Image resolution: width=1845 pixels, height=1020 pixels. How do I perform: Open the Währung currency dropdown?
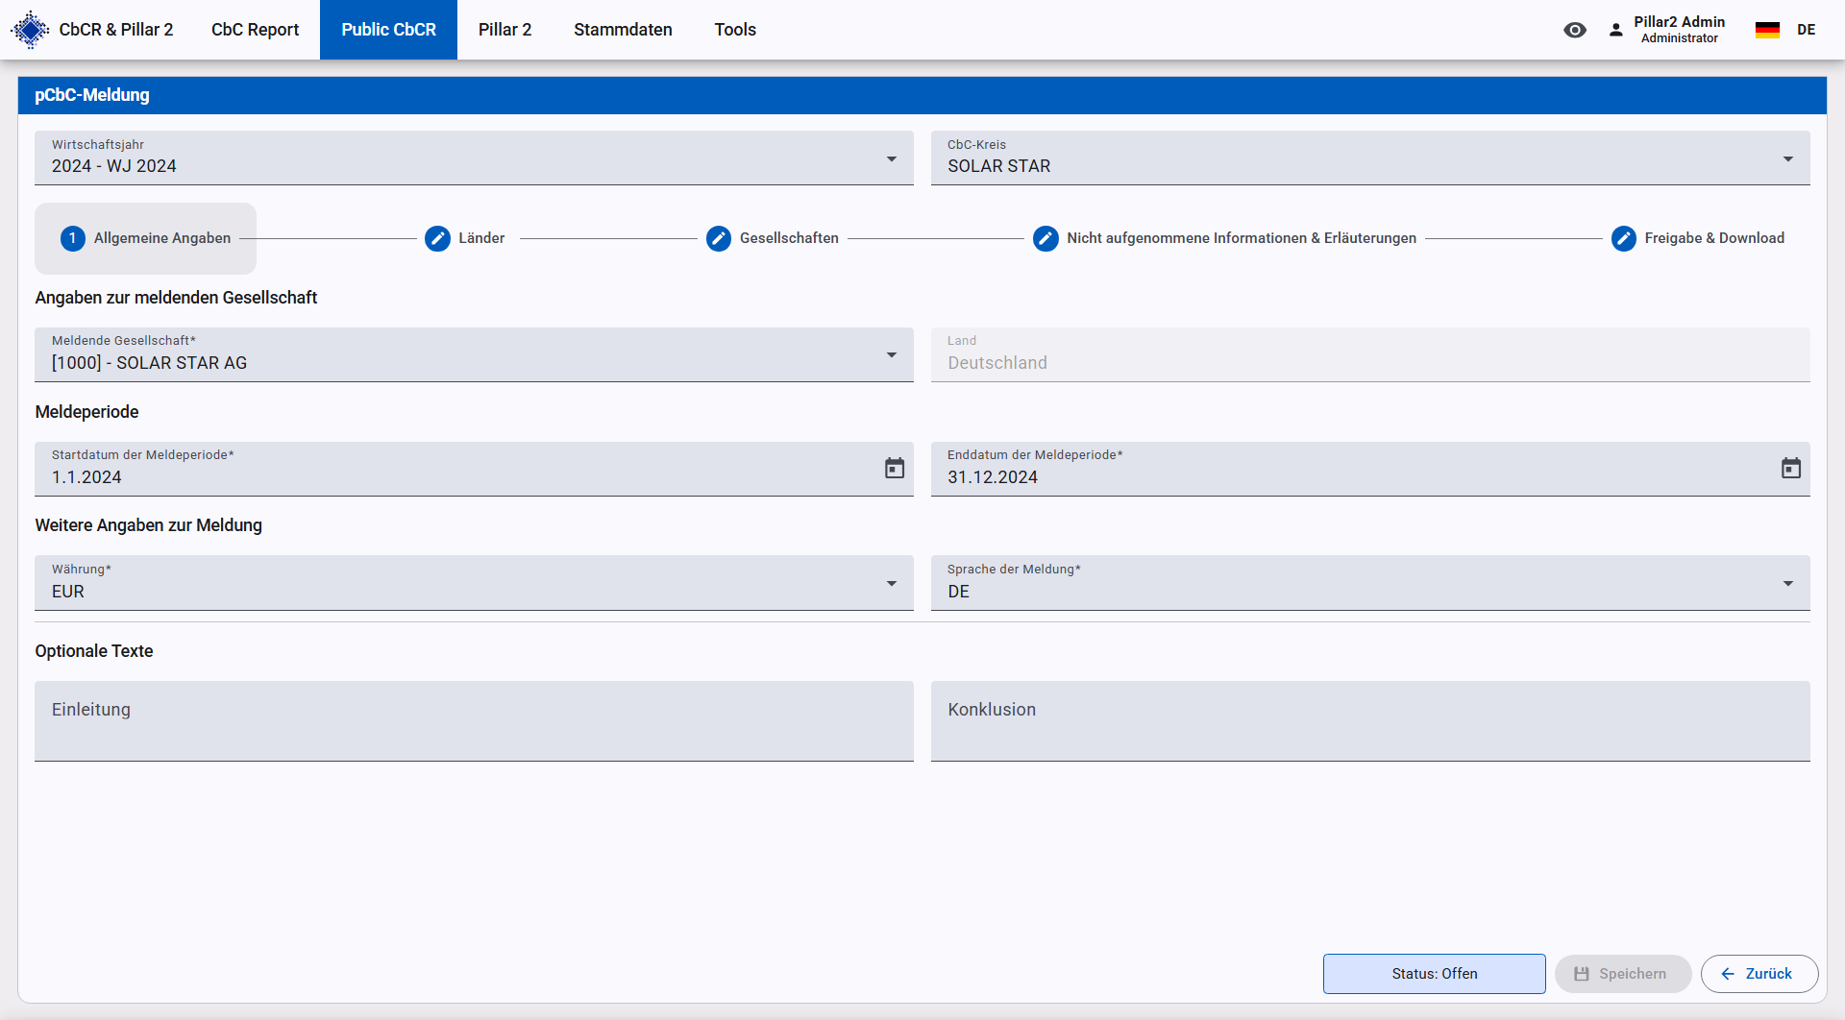[891, 583]
